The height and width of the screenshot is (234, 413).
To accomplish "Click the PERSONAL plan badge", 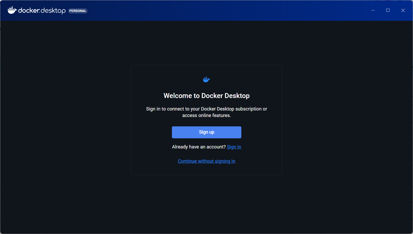I will (78, 11).
